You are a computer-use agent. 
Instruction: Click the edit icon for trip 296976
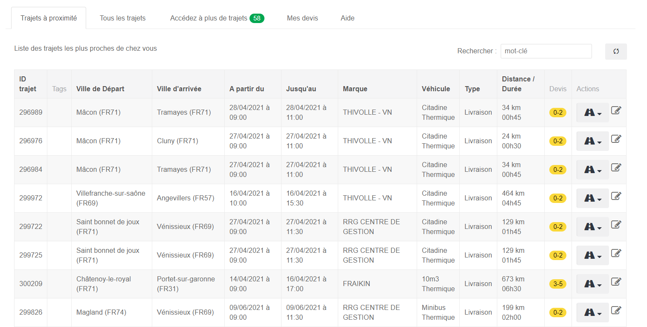[616, 139]
